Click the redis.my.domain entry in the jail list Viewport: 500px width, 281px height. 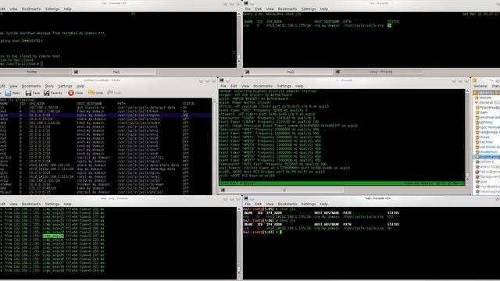91,119
